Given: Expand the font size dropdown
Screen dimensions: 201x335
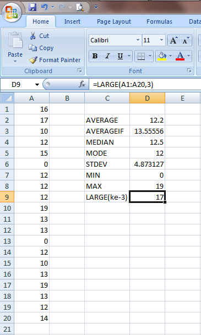Looking at the screenshot, I should 161,40.
